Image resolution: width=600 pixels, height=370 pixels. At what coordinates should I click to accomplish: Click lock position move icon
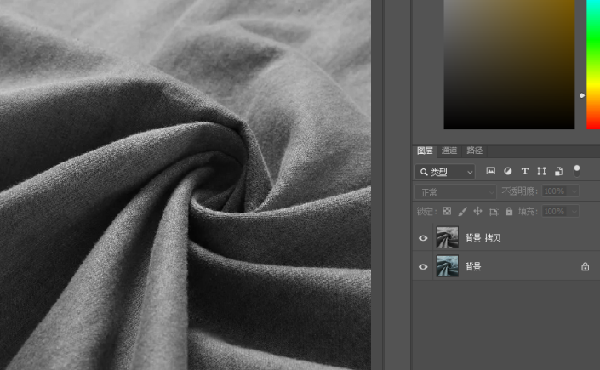click(477, 211)
